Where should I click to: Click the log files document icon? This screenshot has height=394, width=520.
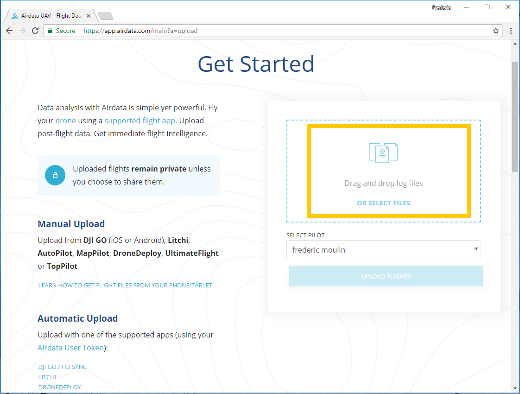383,153
